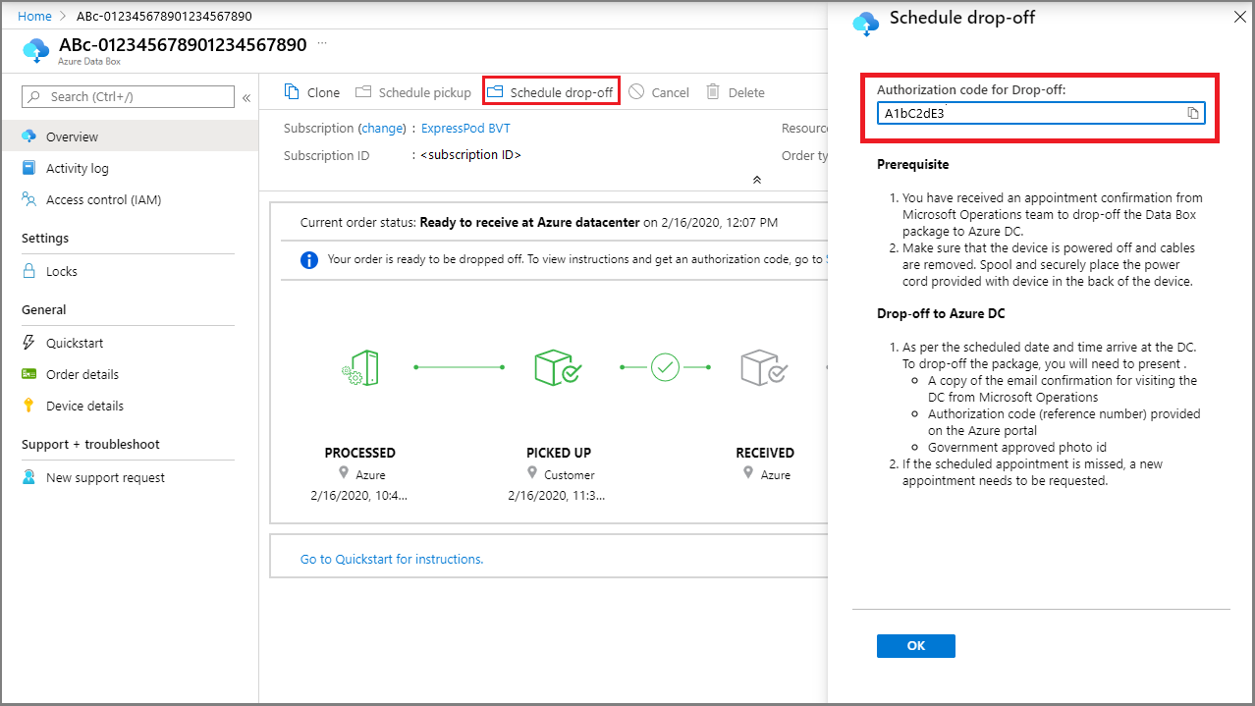The image size is (1255, 706).
Task: Click the Clone toolbar icon
Action: coord(292,91)
